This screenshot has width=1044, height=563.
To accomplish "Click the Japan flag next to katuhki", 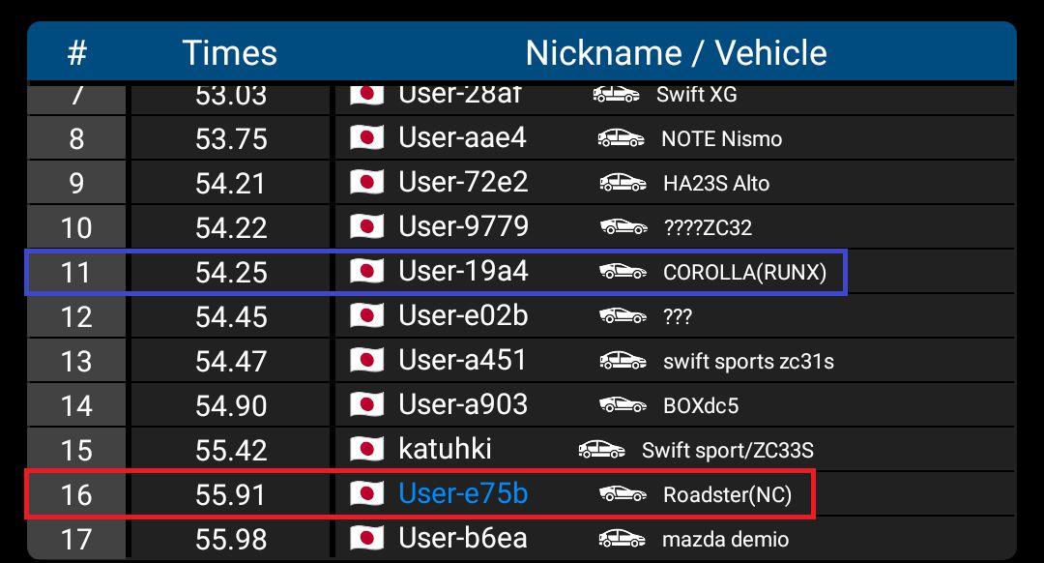I will (x=366, y=450).
